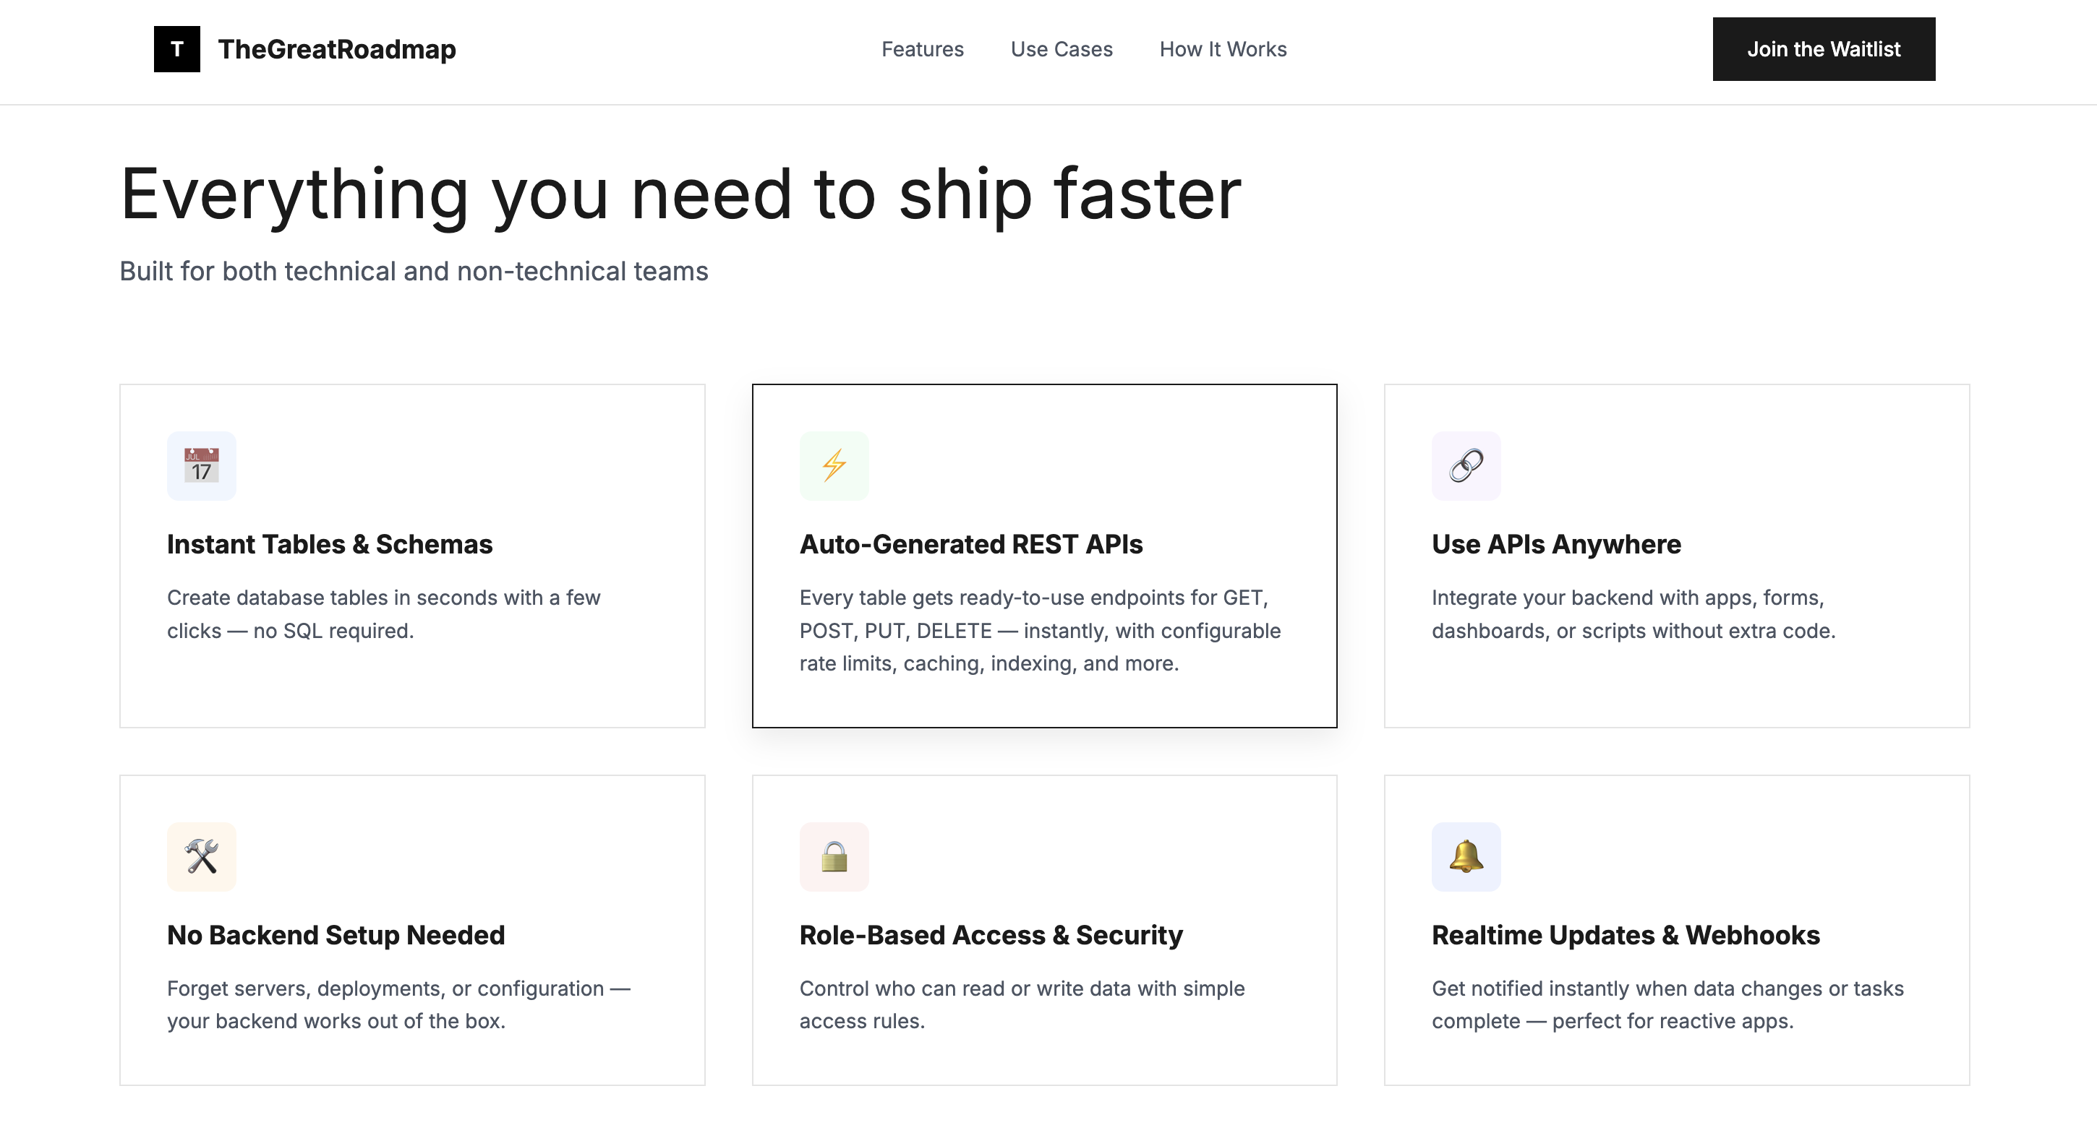Click the TheGreatRoadmap site name text
Viewport: 2097px width, 1146px height.
(x=336, y=50)
